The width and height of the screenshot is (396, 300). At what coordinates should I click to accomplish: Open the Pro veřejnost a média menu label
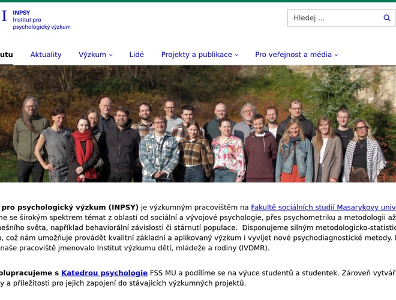pos(293,55)
